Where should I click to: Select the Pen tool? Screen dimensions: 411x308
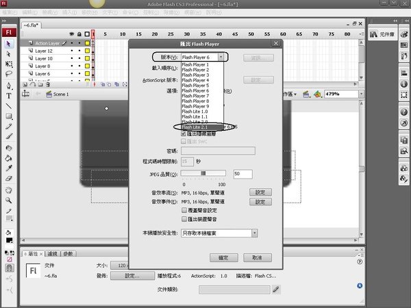(x=9, y=86)
